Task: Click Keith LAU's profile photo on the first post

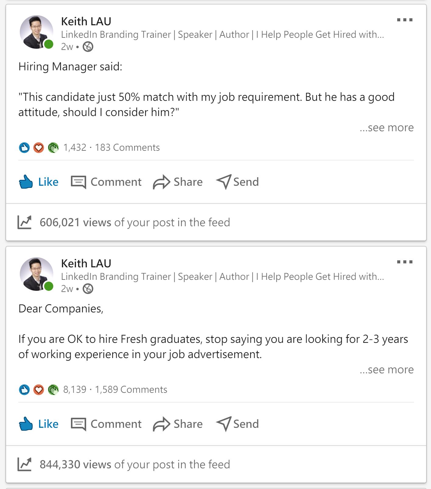Action: [36, 32]
